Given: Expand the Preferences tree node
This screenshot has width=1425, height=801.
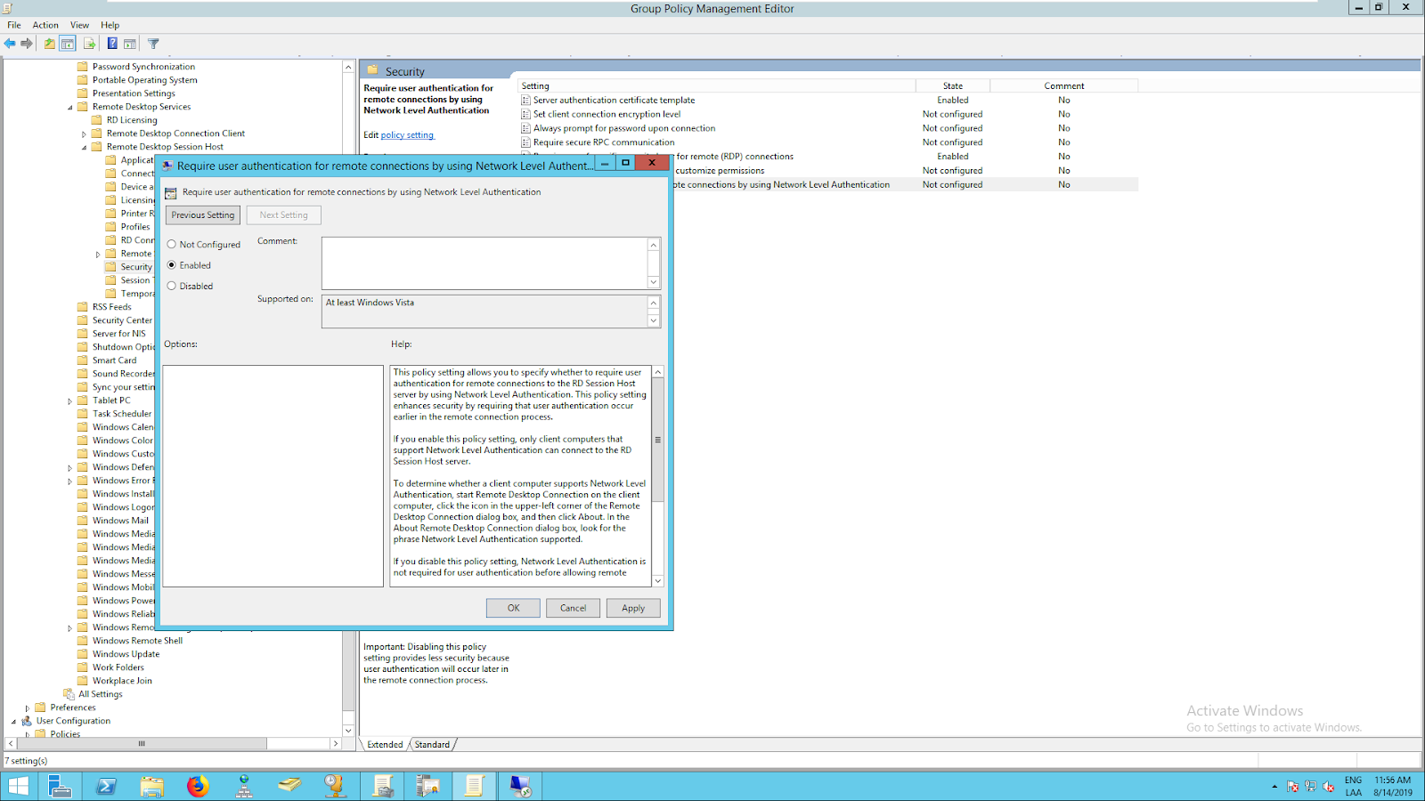Looking at the screenshot, I should click(x=28, y=708).
